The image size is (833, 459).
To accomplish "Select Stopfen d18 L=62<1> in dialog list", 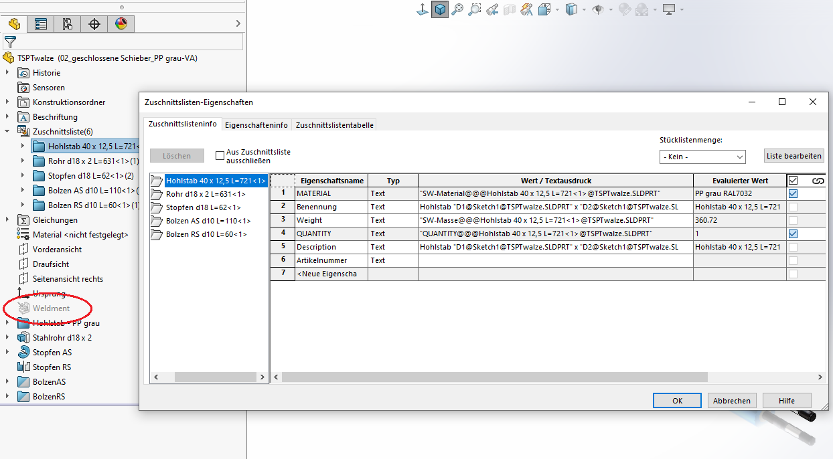I will tap(203, 207).
